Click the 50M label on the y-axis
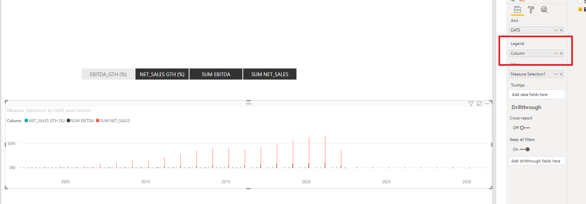 tap(11, 144)
